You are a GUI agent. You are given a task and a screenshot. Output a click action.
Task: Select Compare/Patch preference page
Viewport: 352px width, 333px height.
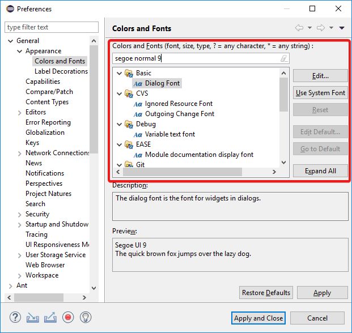click(x=49, y=92)
